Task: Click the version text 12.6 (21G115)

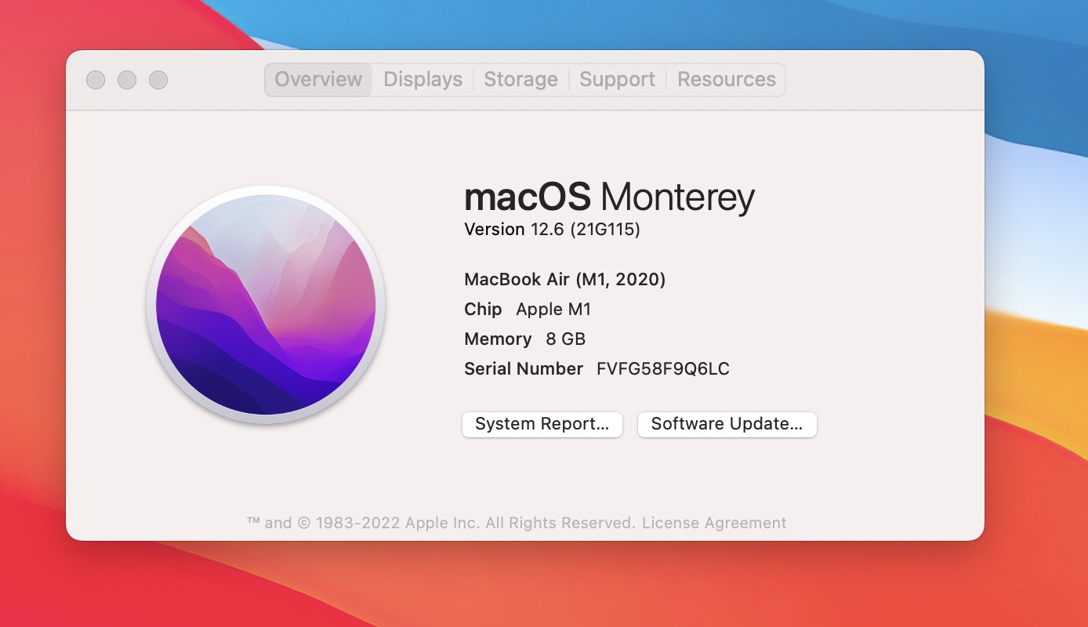Action: (586, 230)
